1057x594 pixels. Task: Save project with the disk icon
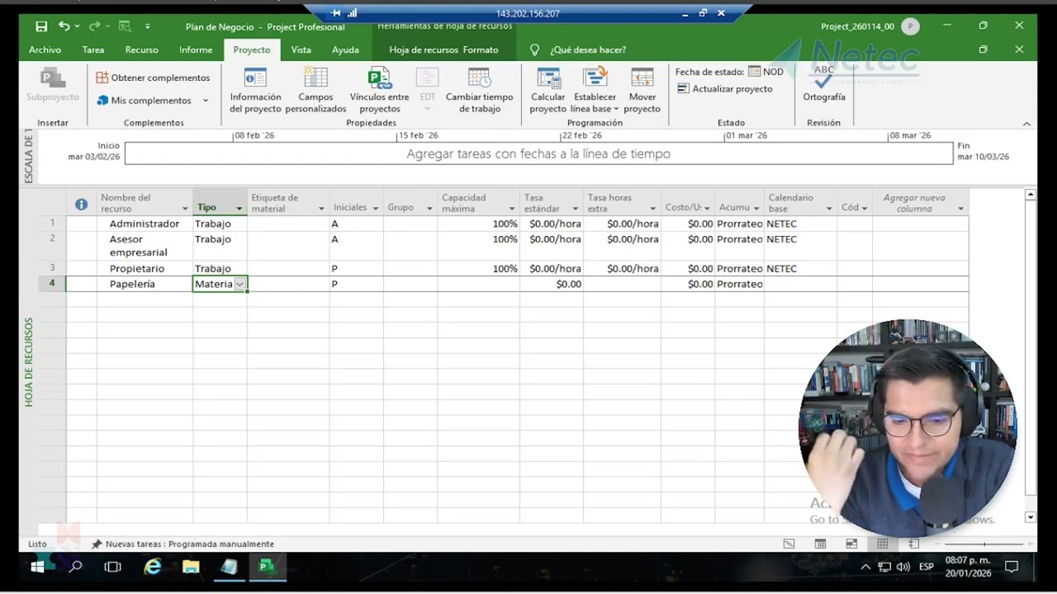coord(41,26)
